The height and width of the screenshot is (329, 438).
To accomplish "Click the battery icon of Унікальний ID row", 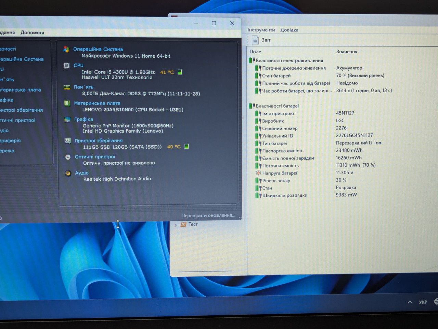I will pyautogui.click(x=258, y=136).
